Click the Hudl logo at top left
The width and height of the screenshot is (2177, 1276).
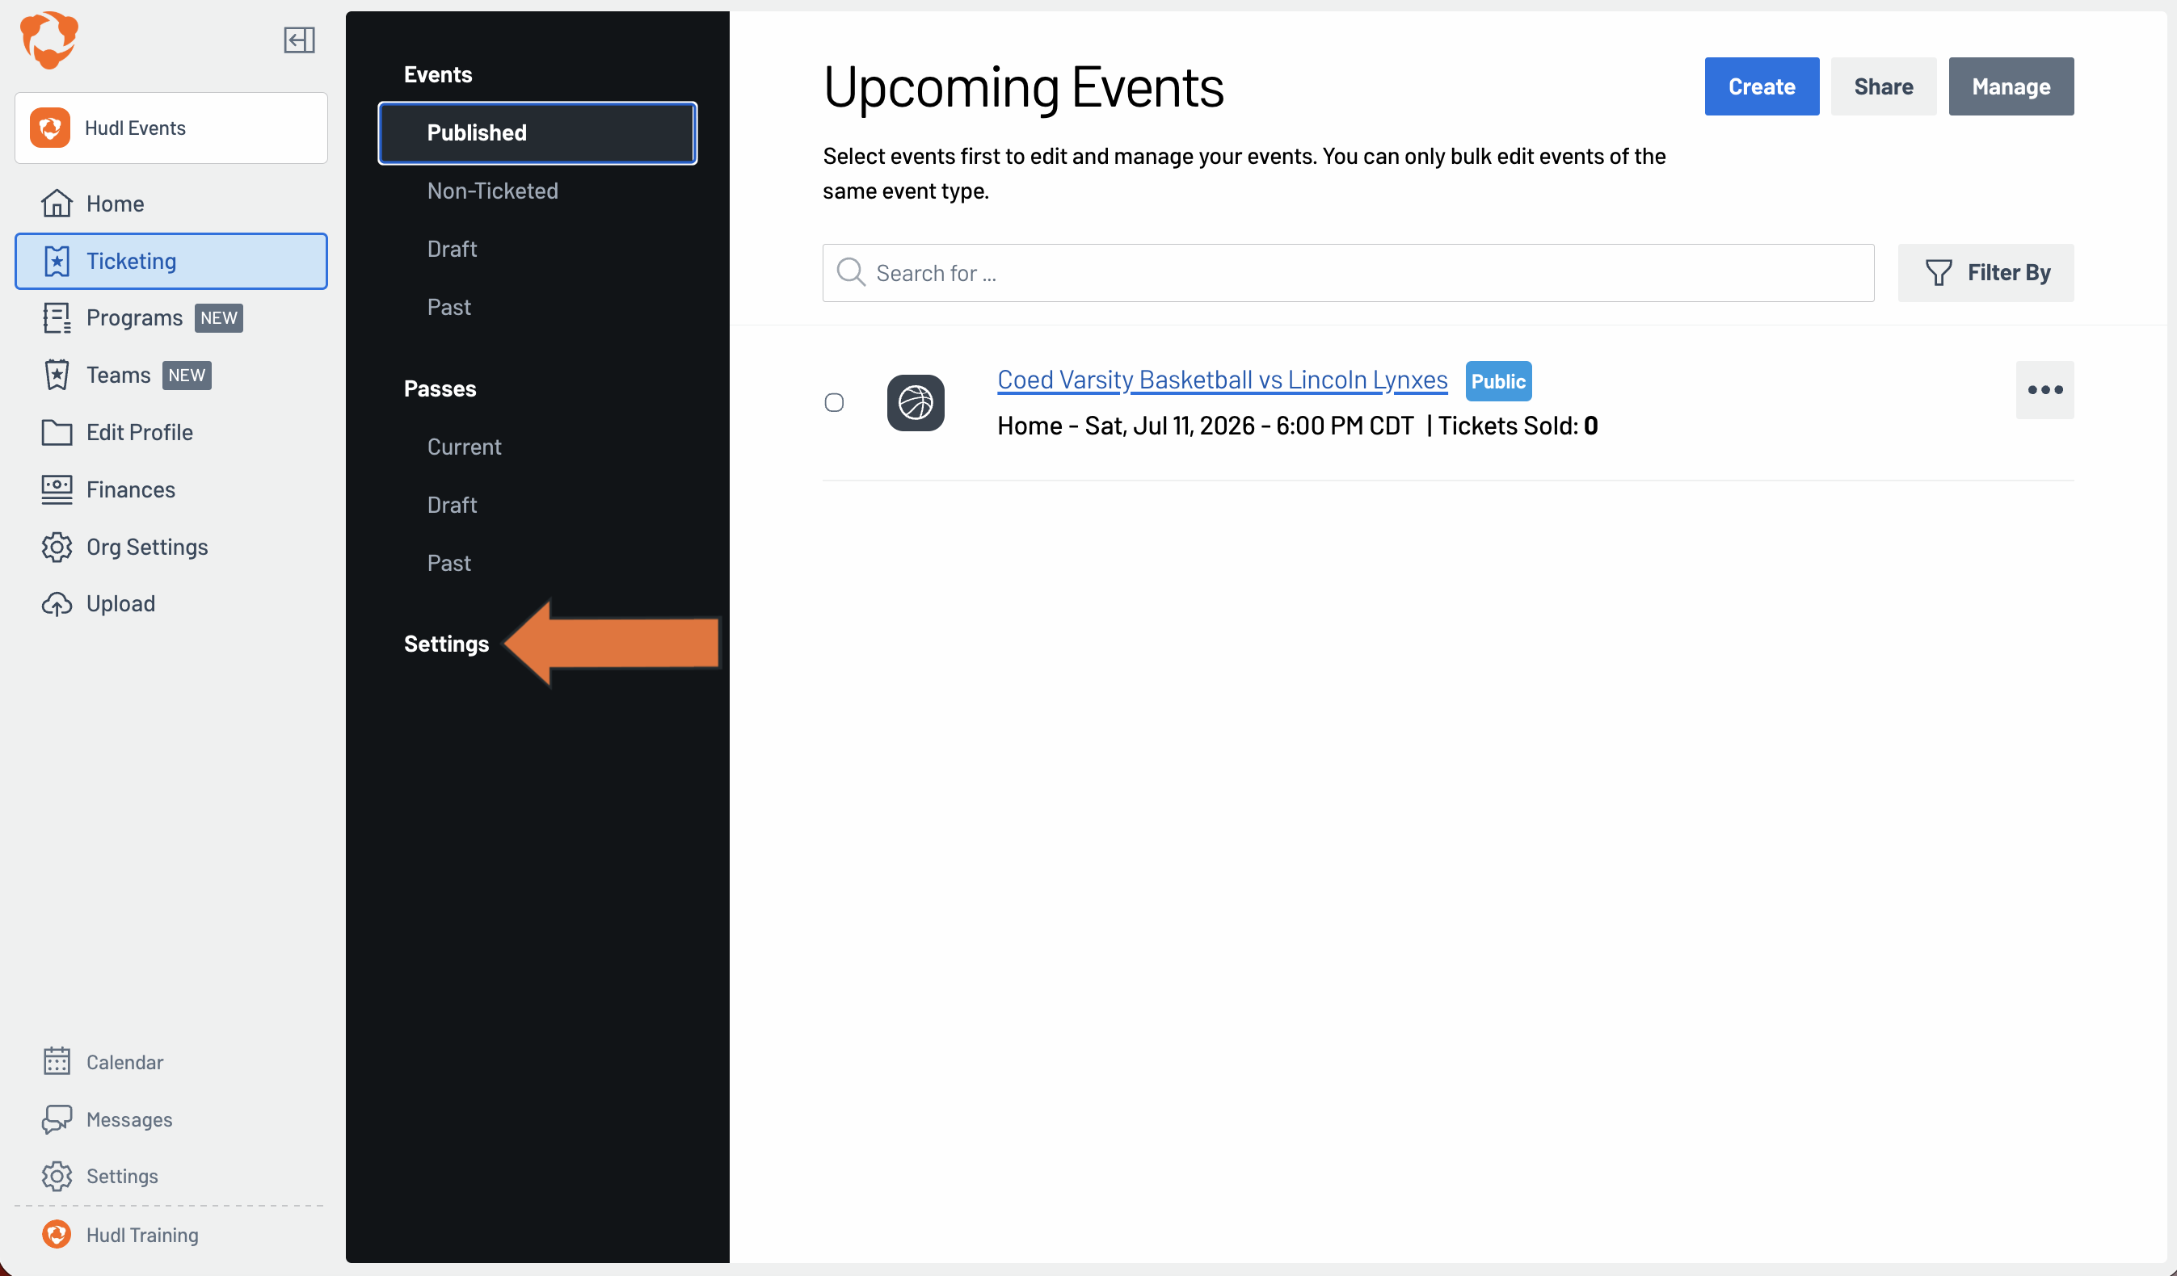(x=49, y=40)
